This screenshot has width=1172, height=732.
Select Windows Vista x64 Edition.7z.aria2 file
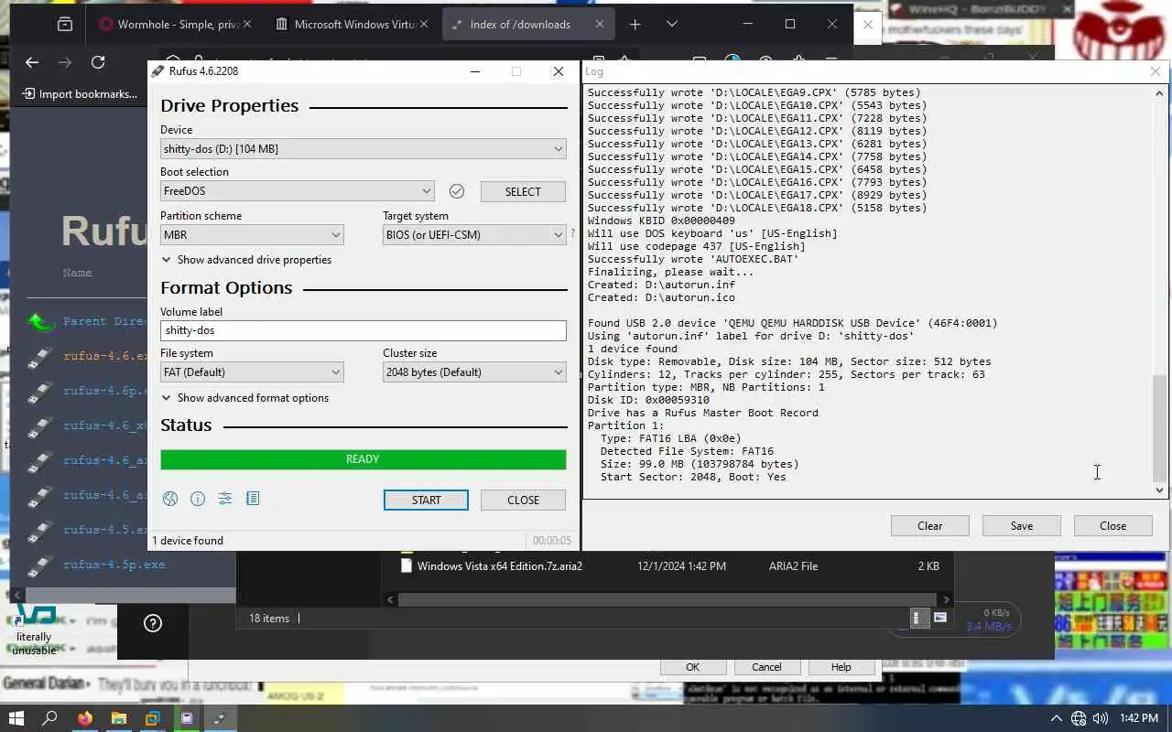(500, 565)
